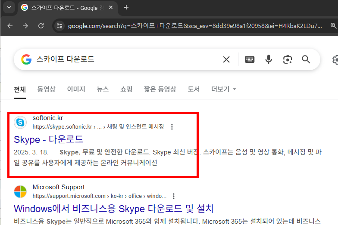This screenshot has width=338, height=225.
Task: Click the Microsoft logo of Support result
Action: (x=20, y=191)
